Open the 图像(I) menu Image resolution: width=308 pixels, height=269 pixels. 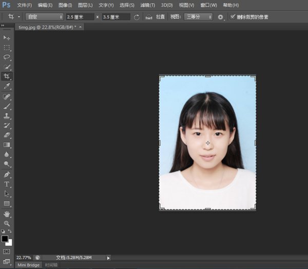coord(65,5)
